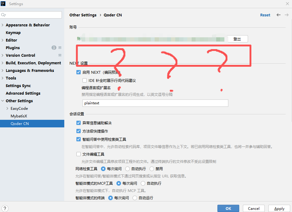
Task: Expand Languages & Frameworks node
Action: coord(2,70)
